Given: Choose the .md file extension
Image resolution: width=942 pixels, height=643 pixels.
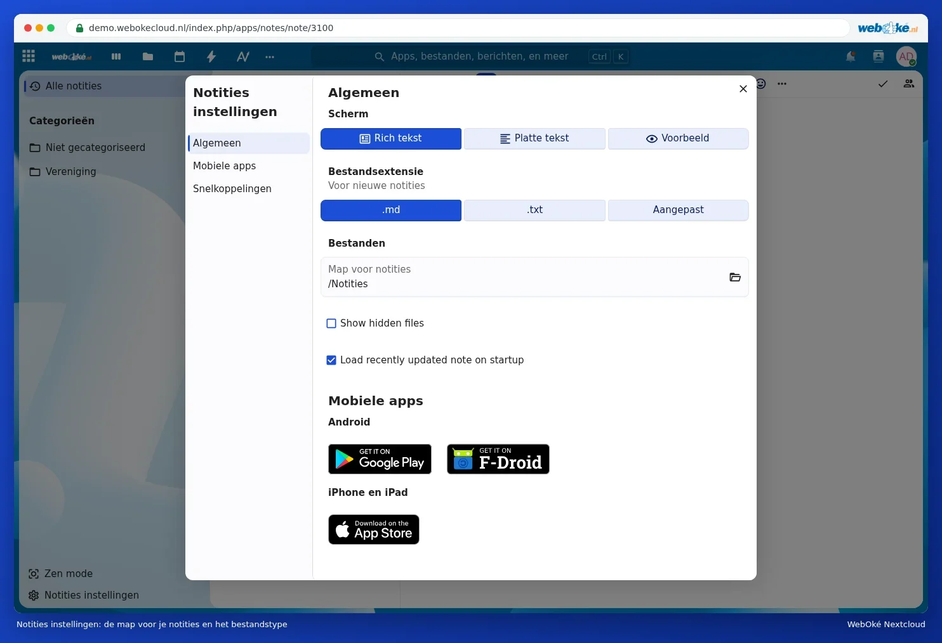Looking at the screenshot, I should point(391,211).
